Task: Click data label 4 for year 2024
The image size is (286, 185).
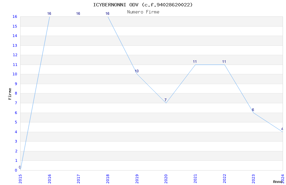Action: tap(282, 129)
